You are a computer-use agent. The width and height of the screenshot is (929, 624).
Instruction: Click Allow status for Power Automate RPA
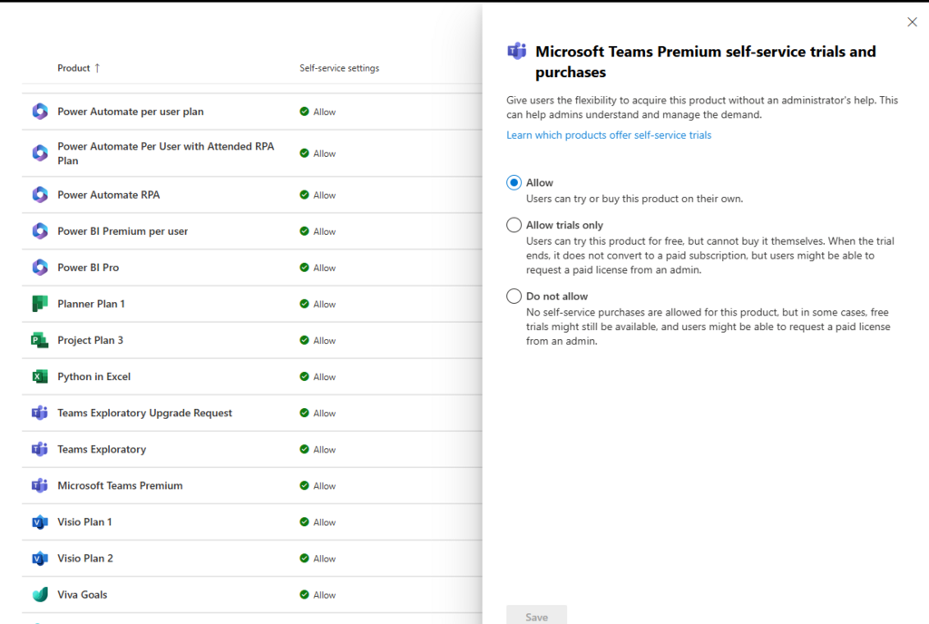(318, 195)
